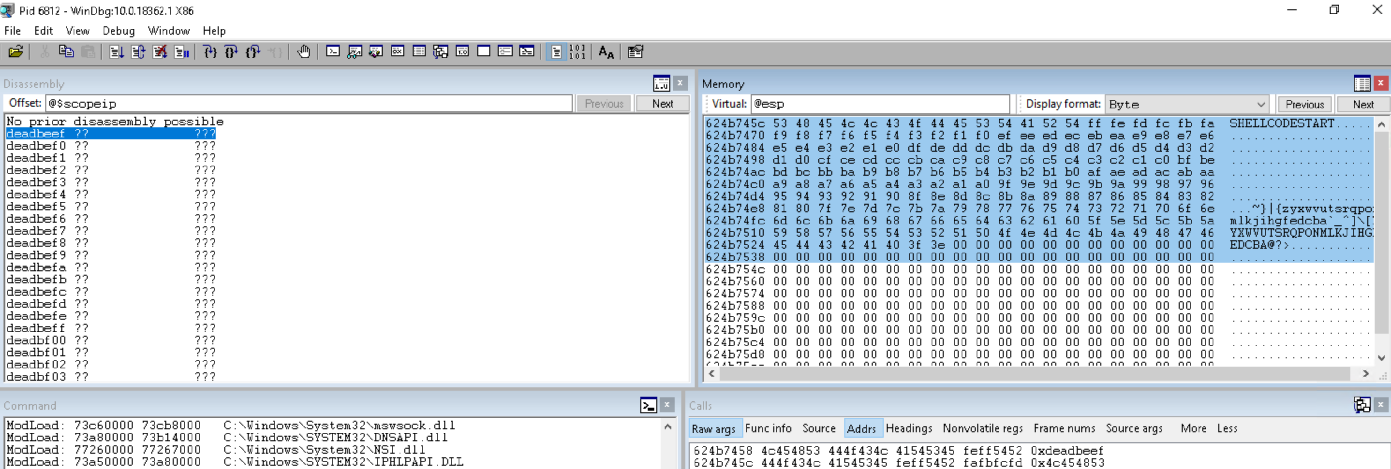Open the Watch window toolbar icon

[x=354, y=52]
